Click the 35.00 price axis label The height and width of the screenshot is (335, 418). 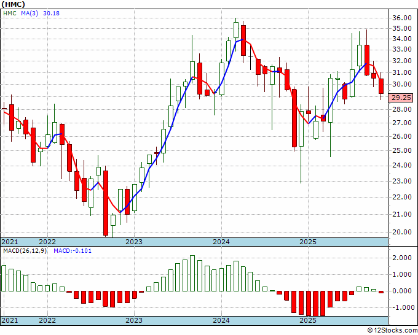tap(402, 28)
